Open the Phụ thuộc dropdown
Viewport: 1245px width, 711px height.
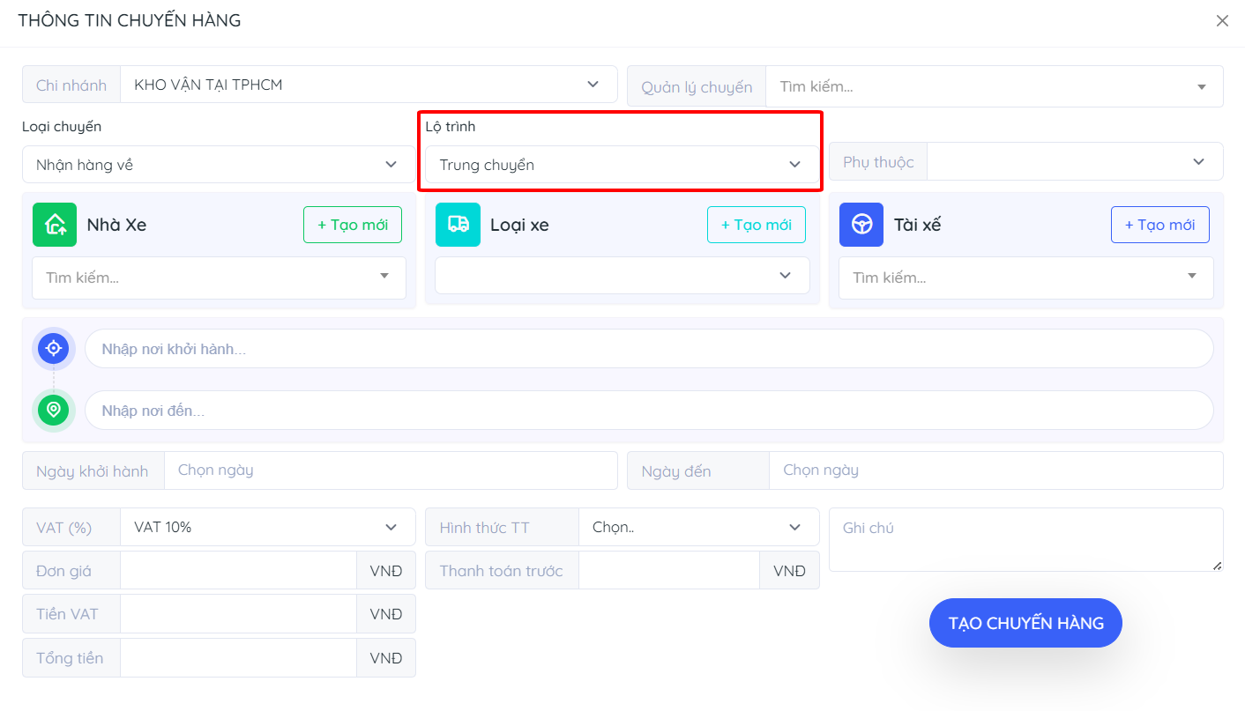tap(1074, 162)
